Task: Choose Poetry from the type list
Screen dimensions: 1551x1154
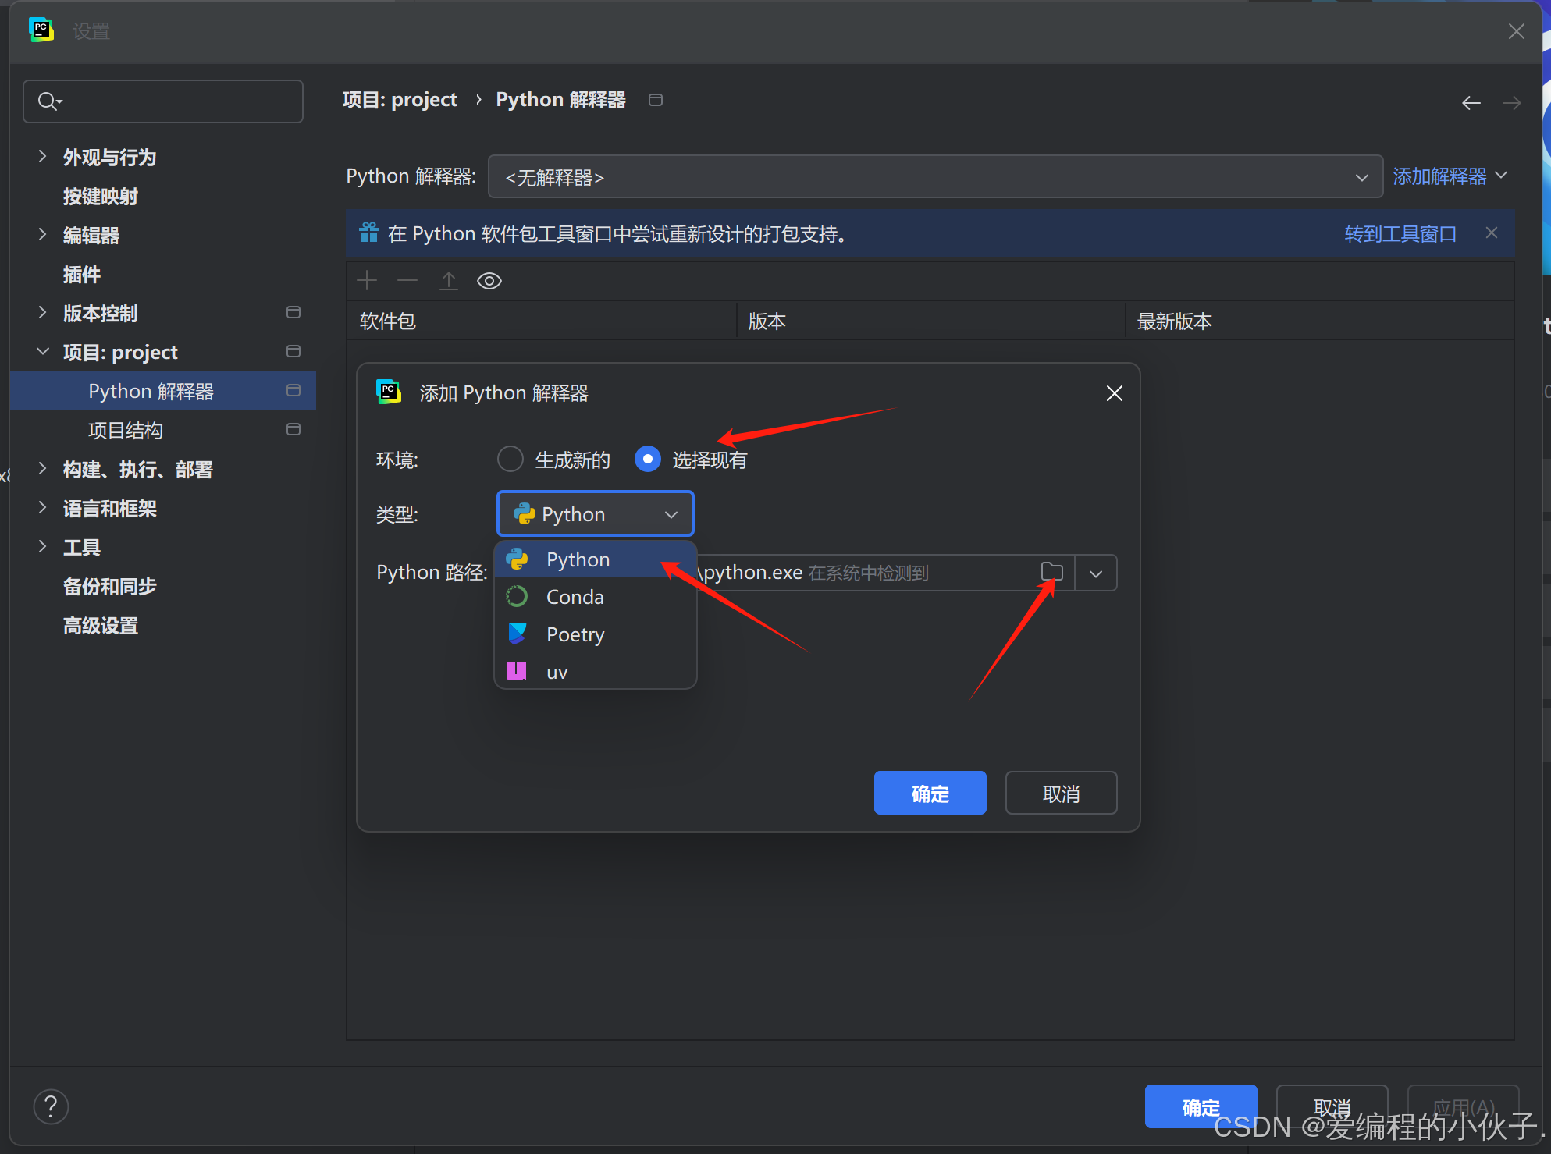Action: click(x=575, y=634)
